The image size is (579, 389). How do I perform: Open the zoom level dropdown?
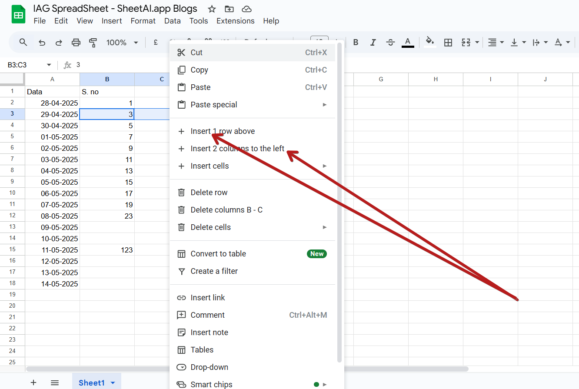click(x=122, y=43)
